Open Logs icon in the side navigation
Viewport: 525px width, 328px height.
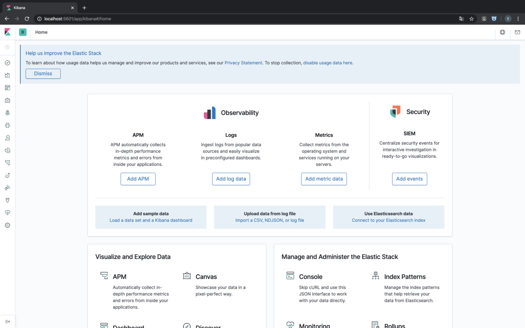click(x=7, y=150)
